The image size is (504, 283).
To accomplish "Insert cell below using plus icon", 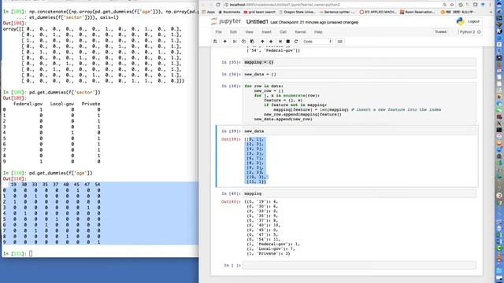I will [224, 42].
